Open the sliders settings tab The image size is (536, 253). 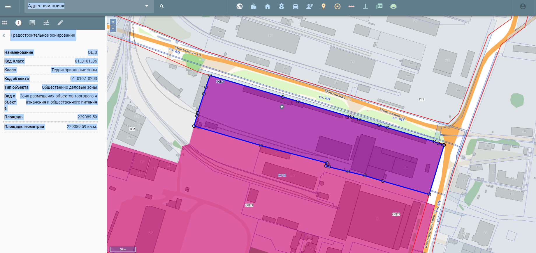click(x=46, y=23)
